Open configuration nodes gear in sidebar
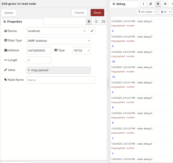 pos(165,4)
